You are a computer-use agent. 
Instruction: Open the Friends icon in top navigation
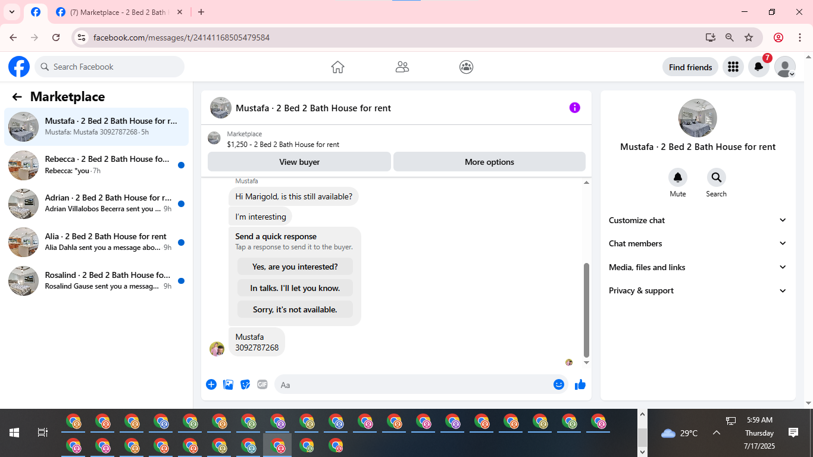pyautogui.click(x=402, y=67)
